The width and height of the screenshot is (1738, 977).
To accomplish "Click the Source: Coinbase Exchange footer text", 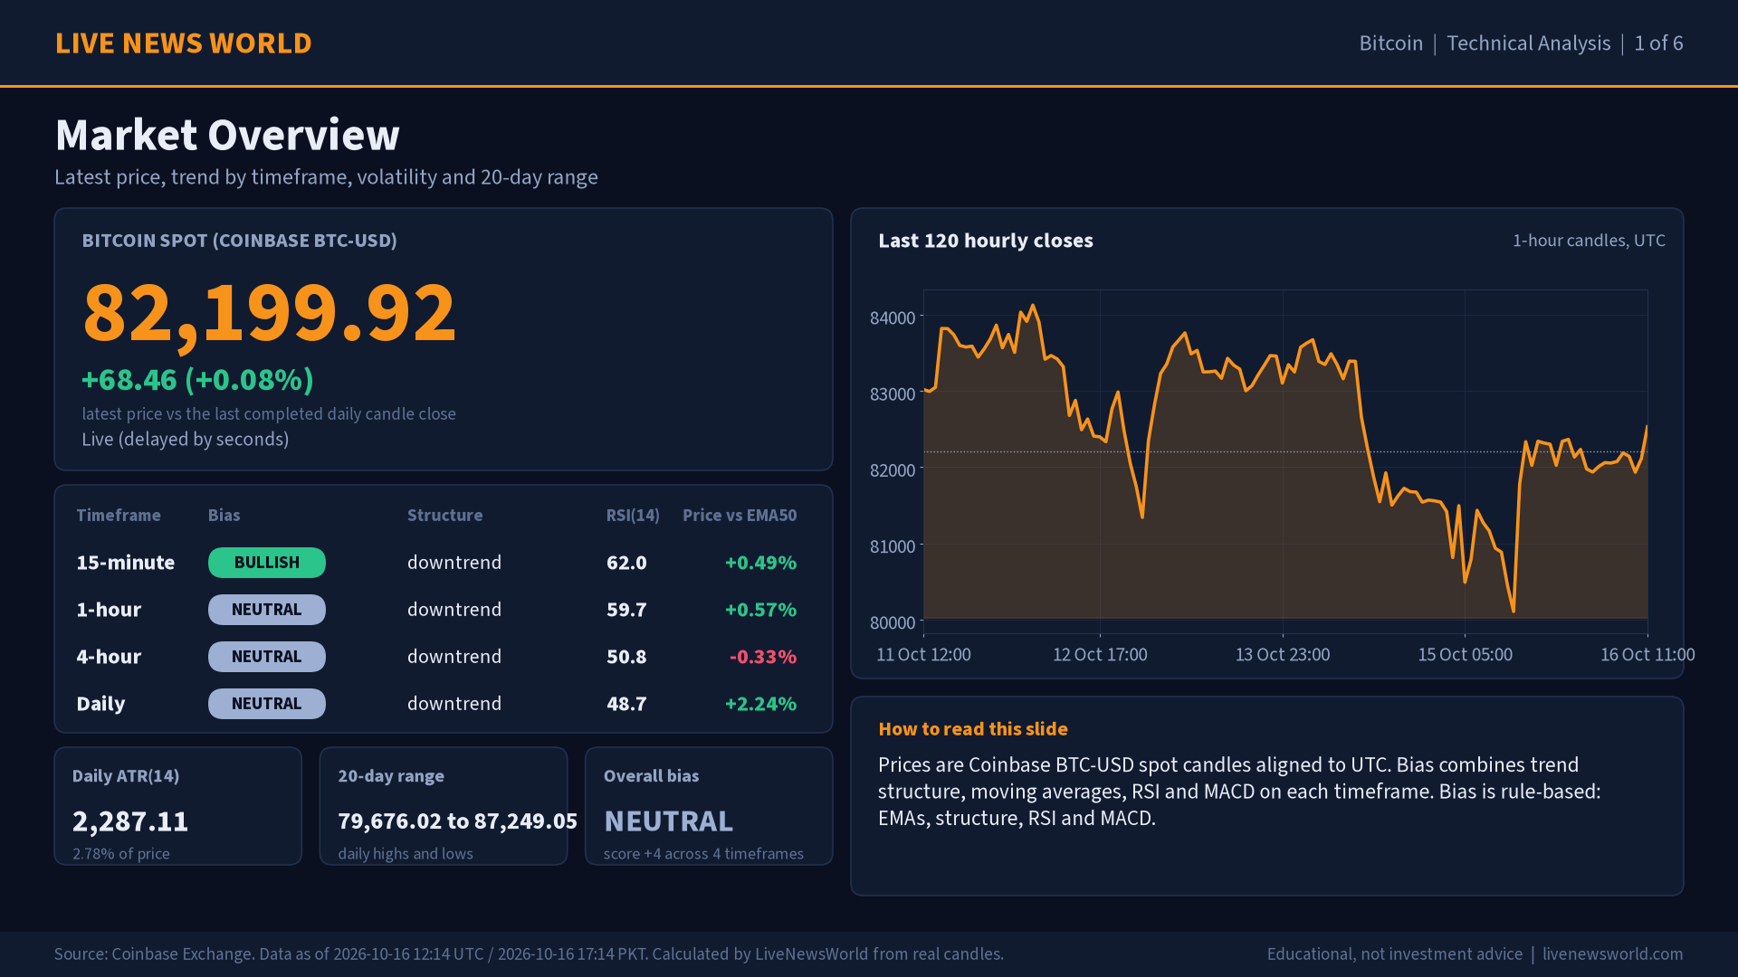I will pos(529,954).
